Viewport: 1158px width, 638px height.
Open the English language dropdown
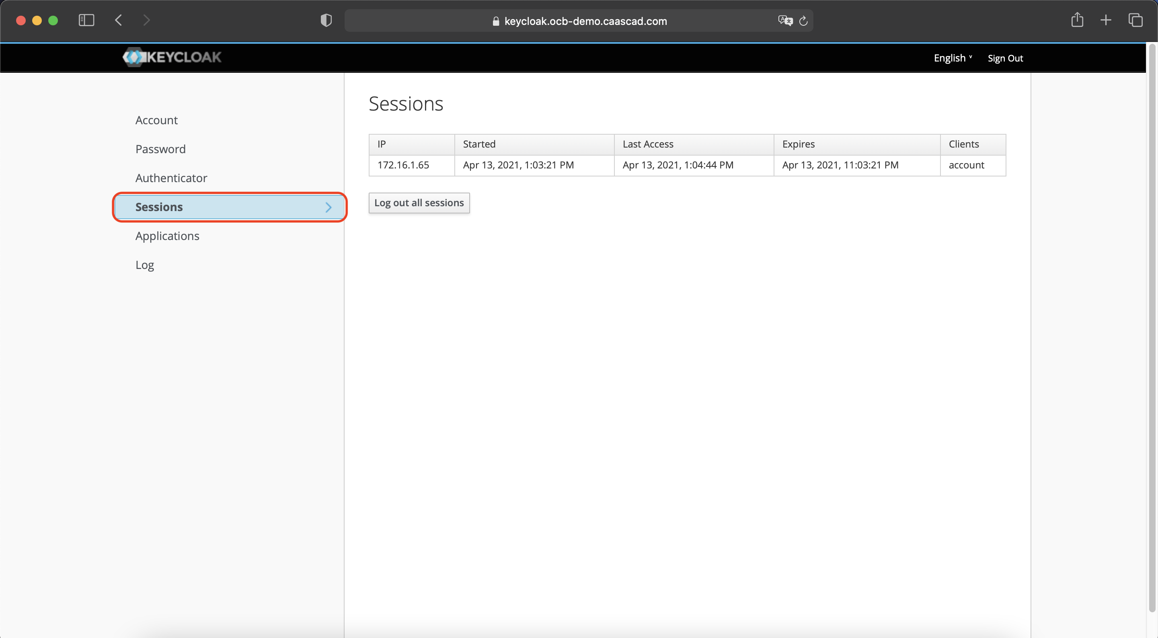click(x=953, y=58)
